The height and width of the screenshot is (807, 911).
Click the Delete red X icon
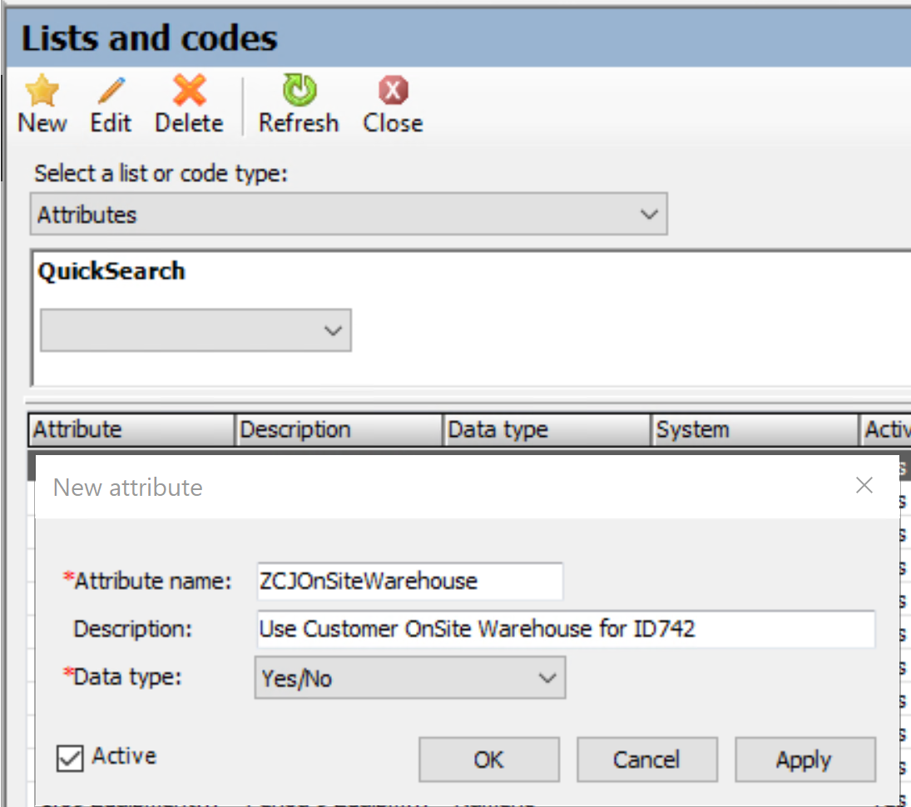coord(190,90)
